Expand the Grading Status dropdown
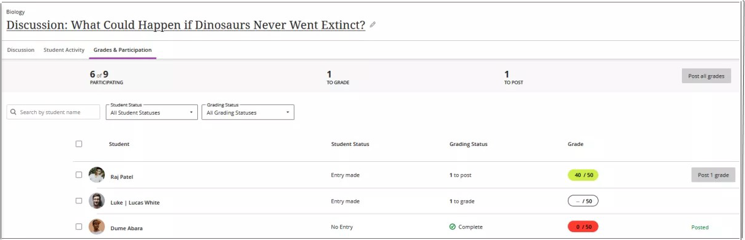The width and height of the screenshot is (745, 240). coord(248,112)
